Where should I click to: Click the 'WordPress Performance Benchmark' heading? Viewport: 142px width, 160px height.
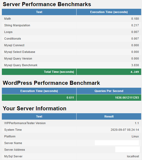tap(51, 83)
